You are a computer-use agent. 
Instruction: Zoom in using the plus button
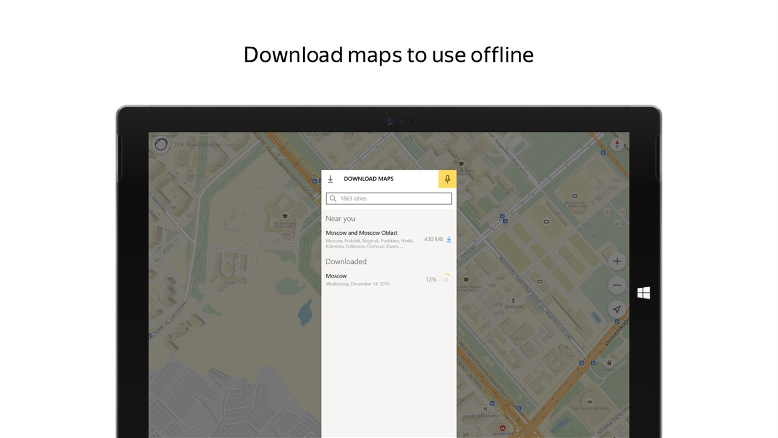pyautogui.click(x=617, y=260)
